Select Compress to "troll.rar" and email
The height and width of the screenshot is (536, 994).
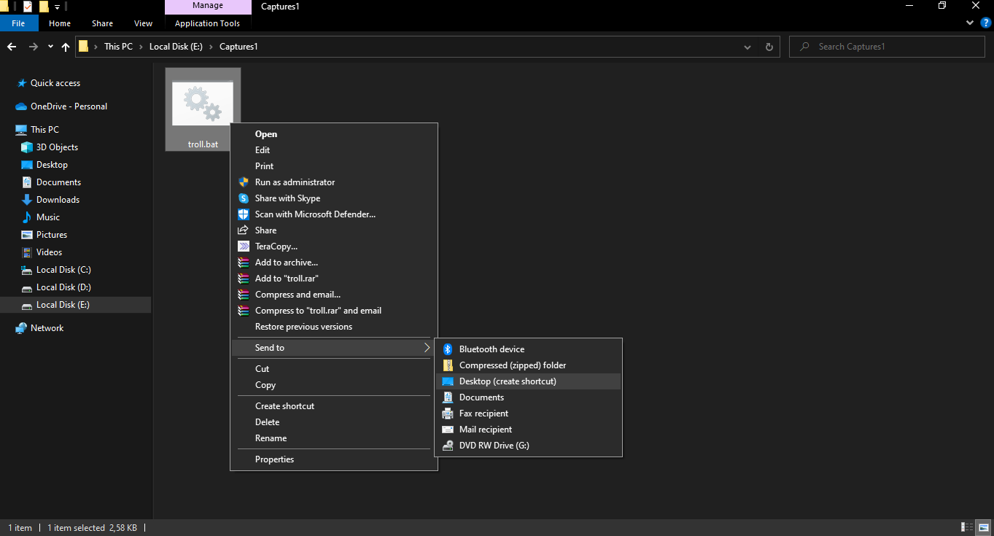(334, 311)
